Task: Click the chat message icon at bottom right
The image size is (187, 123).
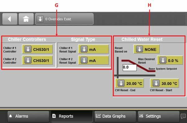Action: click(x=183, y=116)
